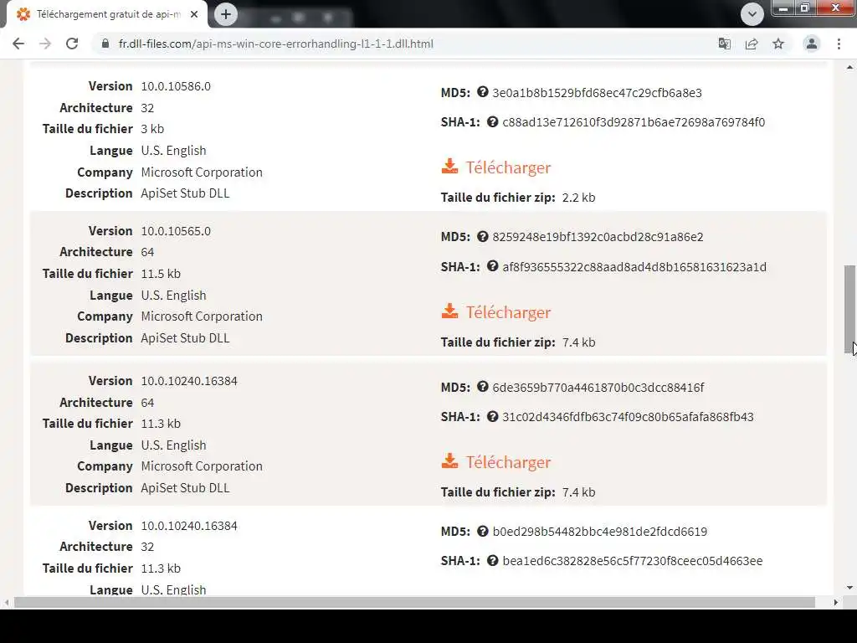Click the vertical scrollbar down arrow
This screenshot has height=643, width=857.
[849, 588]
